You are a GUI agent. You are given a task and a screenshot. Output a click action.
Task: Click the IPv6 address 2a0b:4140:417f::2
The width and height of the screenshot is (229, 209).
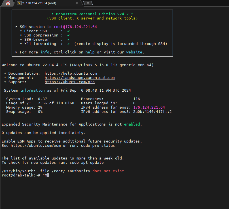(152, 111)
